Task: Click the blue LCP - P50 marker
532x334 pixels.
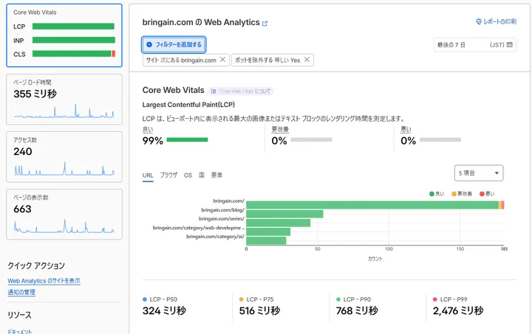Action: [x=145, y=299]
